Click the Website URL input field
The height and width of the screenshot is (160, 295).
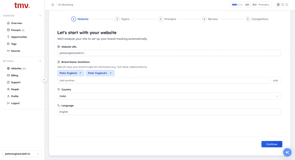coord(169,53)
